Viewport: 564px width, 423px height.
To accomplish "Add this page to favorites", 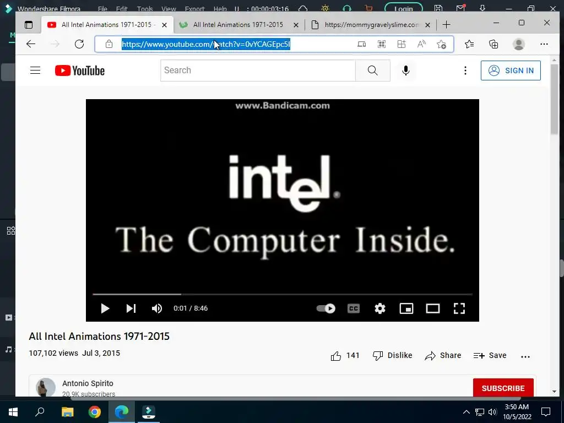I will click(x=441, y=44).
